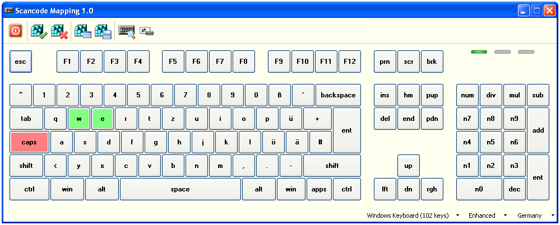560x225 pixels.
Task: Click the key link chain icon
Action: point(146,31)
